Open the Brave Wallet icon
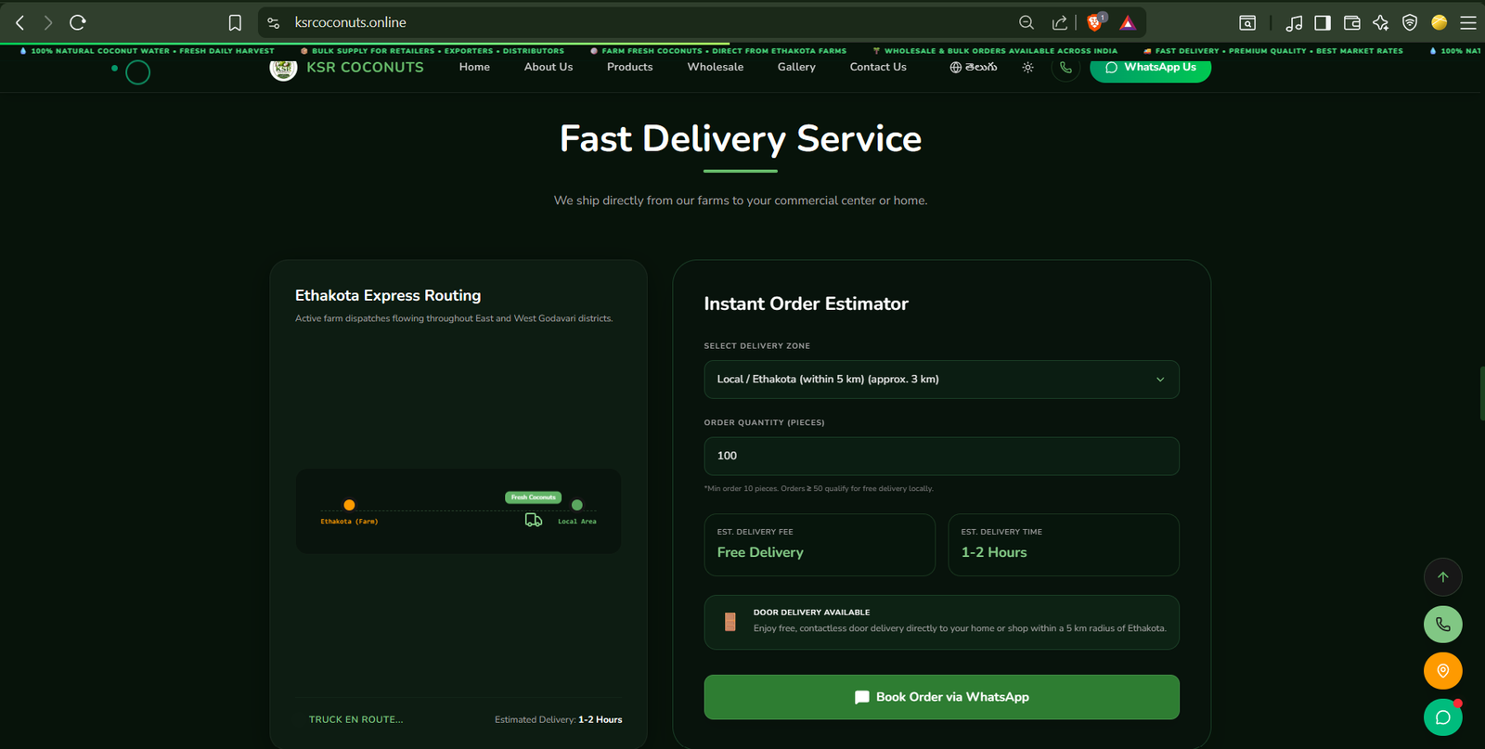The image size is (1485, 749). (x=1351, y=22)
